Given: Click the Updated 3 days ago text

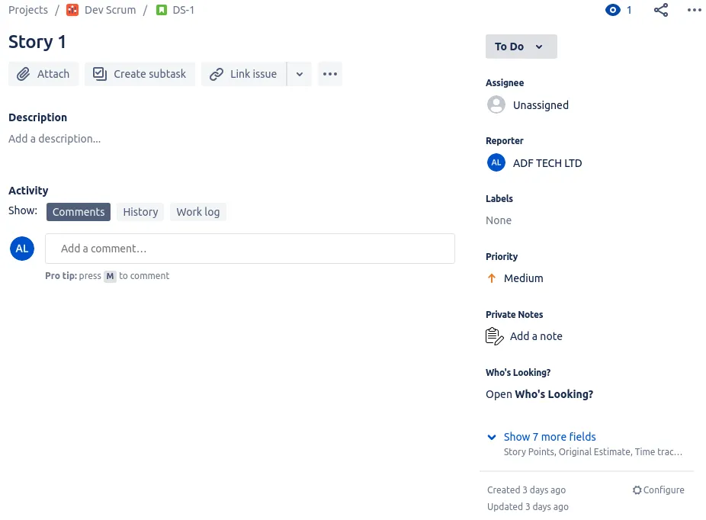Looking at the screenshot, I should [x=528, y=506].
